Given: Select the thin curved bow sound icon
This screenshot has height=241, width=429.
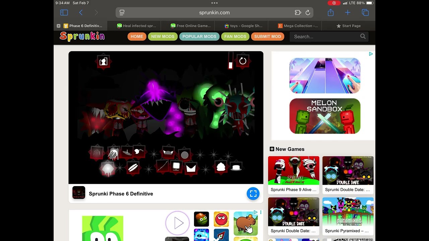Looking at the screenshot, I should [163, 166].
